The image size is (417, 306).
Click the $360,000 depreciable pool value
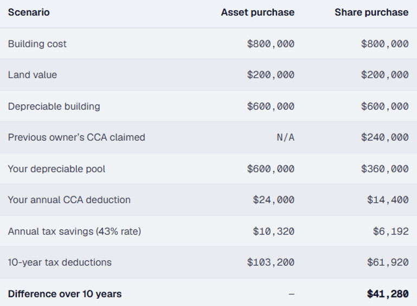[384, 169]
